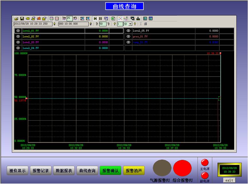Switch to the 报警记录 page
Image resolution: width=248 pixels, height=184 pixels.
tap(41, 171)
